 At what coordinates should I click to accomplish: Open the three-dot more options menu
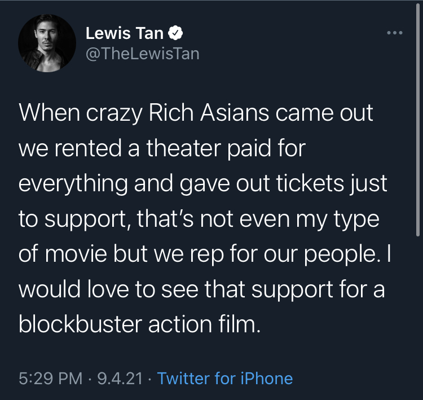pyautogui.click(x=394, y=33)
